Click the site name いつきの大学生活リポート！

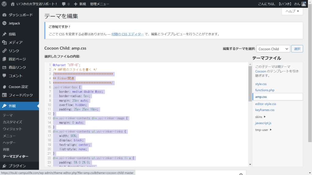(37, 4)
